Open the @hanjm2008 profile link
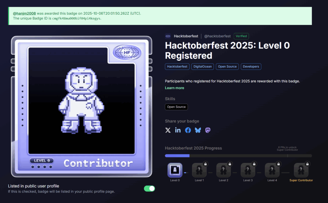This screenshot has width=328, height=203. click(24, 13)
